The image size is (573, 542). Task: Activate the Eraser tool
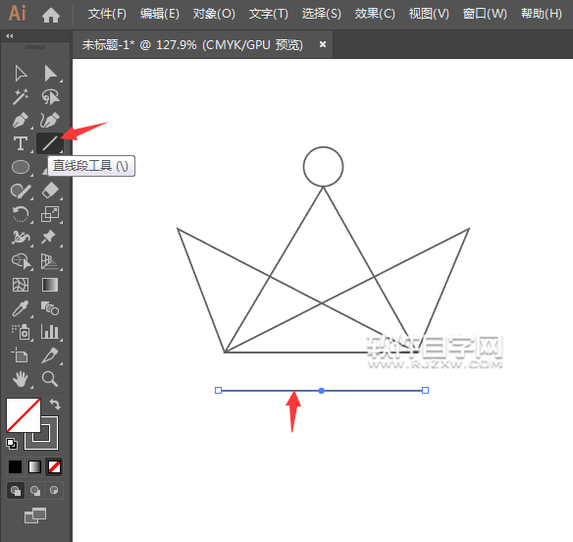point(50,190)
